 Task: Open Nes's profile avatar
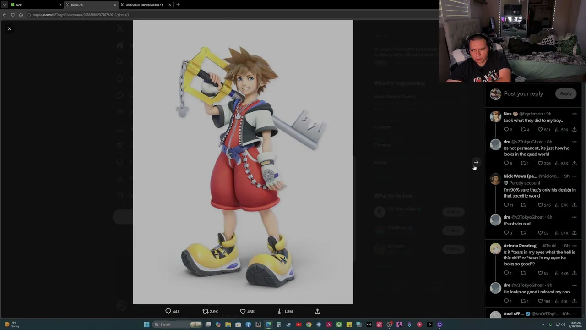(x=495, y=116)
